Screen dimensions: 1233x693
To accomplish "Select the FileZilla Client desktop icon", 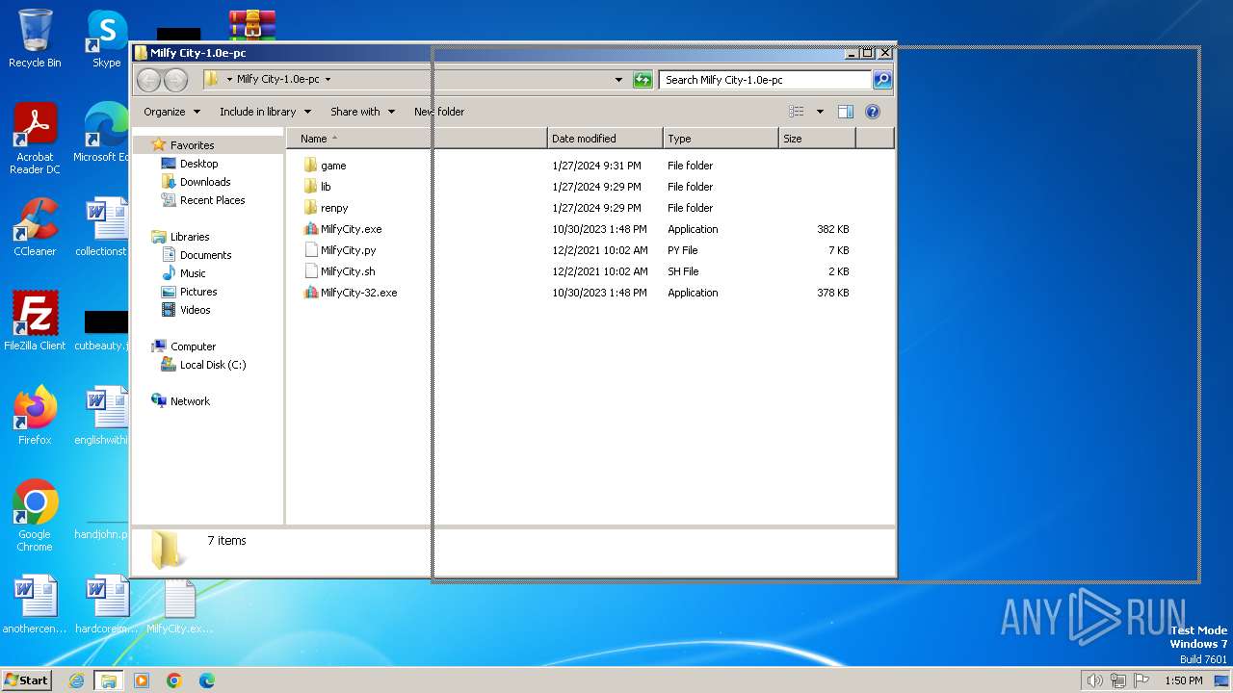I will click(35, 321).
